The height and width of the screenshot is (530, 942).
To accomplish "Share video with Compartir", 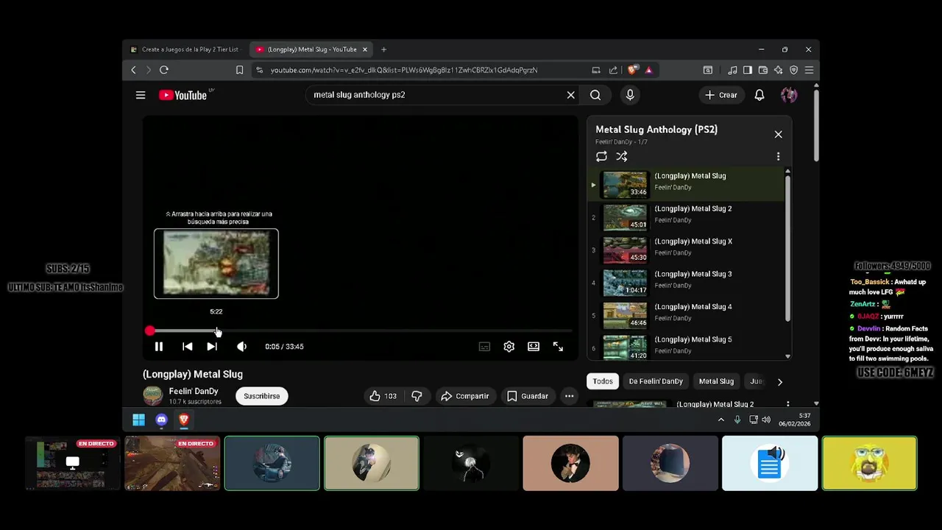I will pos(464,396).
